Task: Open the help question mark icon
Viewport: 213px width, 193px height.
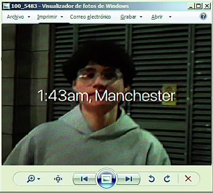Action: (x=203, y=16)
